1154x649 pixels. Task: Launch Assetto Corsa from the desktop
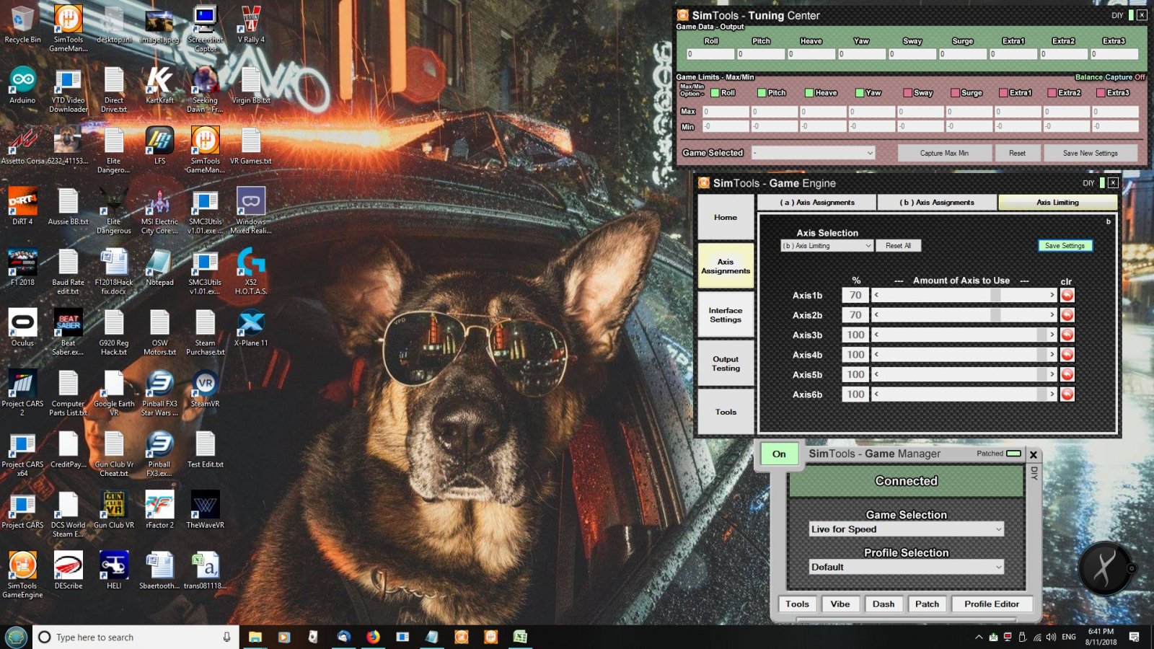click(22, 146)
